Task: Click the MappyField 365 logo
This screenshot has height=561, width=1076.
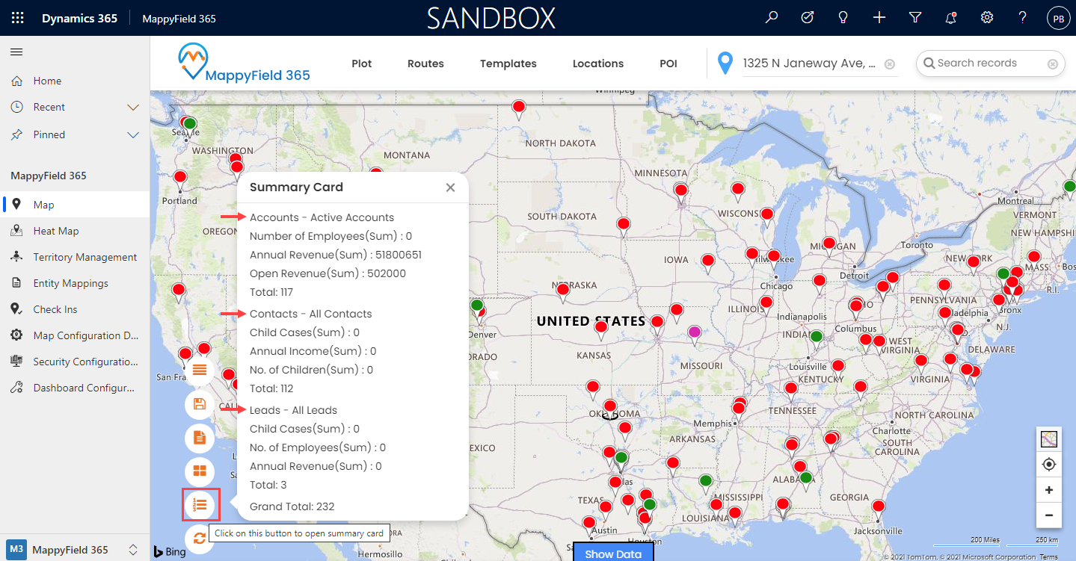Action: click(x=244, y=63)
